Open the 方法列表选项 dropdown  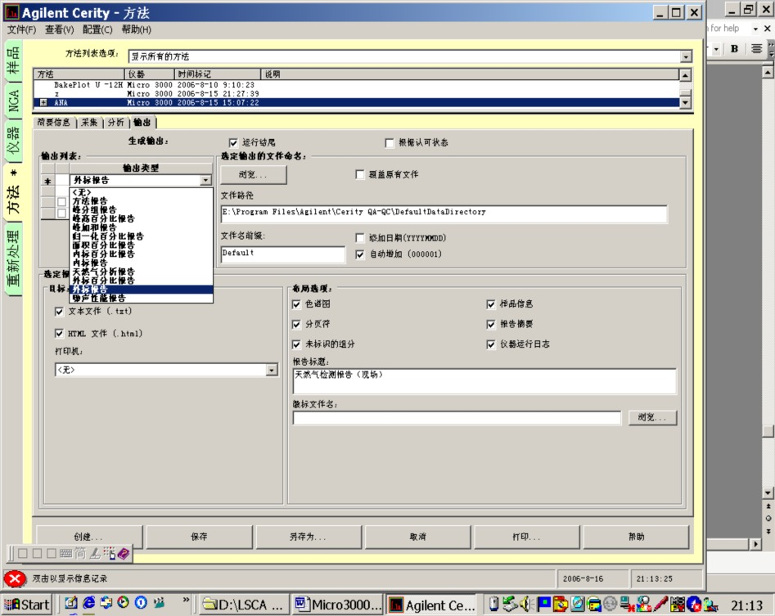pyautogui.click(x=686, y=56)
